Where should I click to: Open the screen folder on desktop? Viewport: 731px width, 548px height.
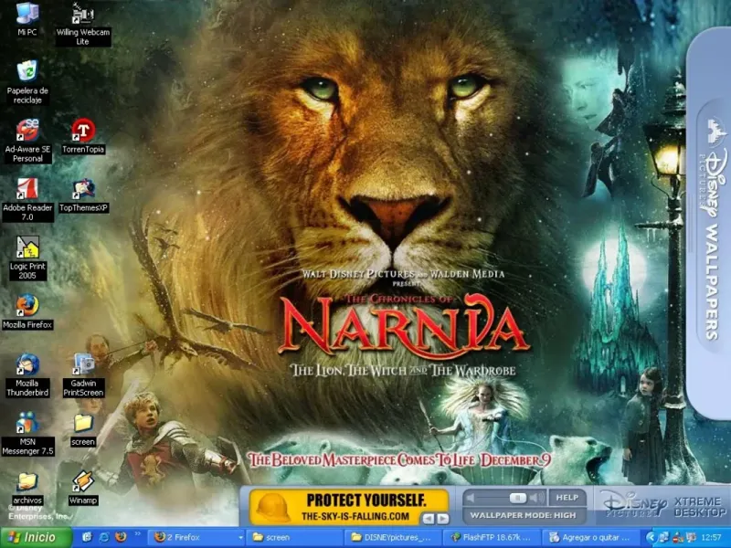83,429
